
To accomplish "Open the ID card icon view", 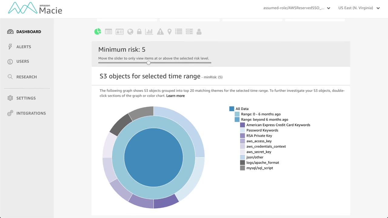I will point(119,31).
